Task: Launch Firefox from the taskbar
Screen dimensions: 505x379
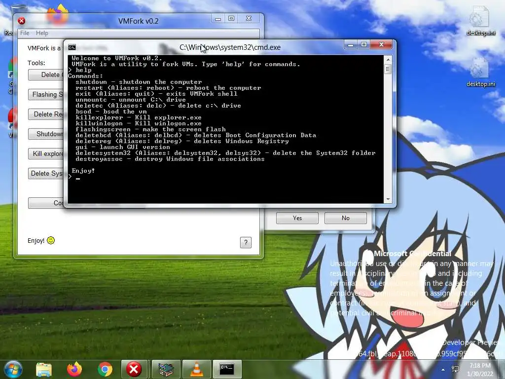Action: (74, 369)
